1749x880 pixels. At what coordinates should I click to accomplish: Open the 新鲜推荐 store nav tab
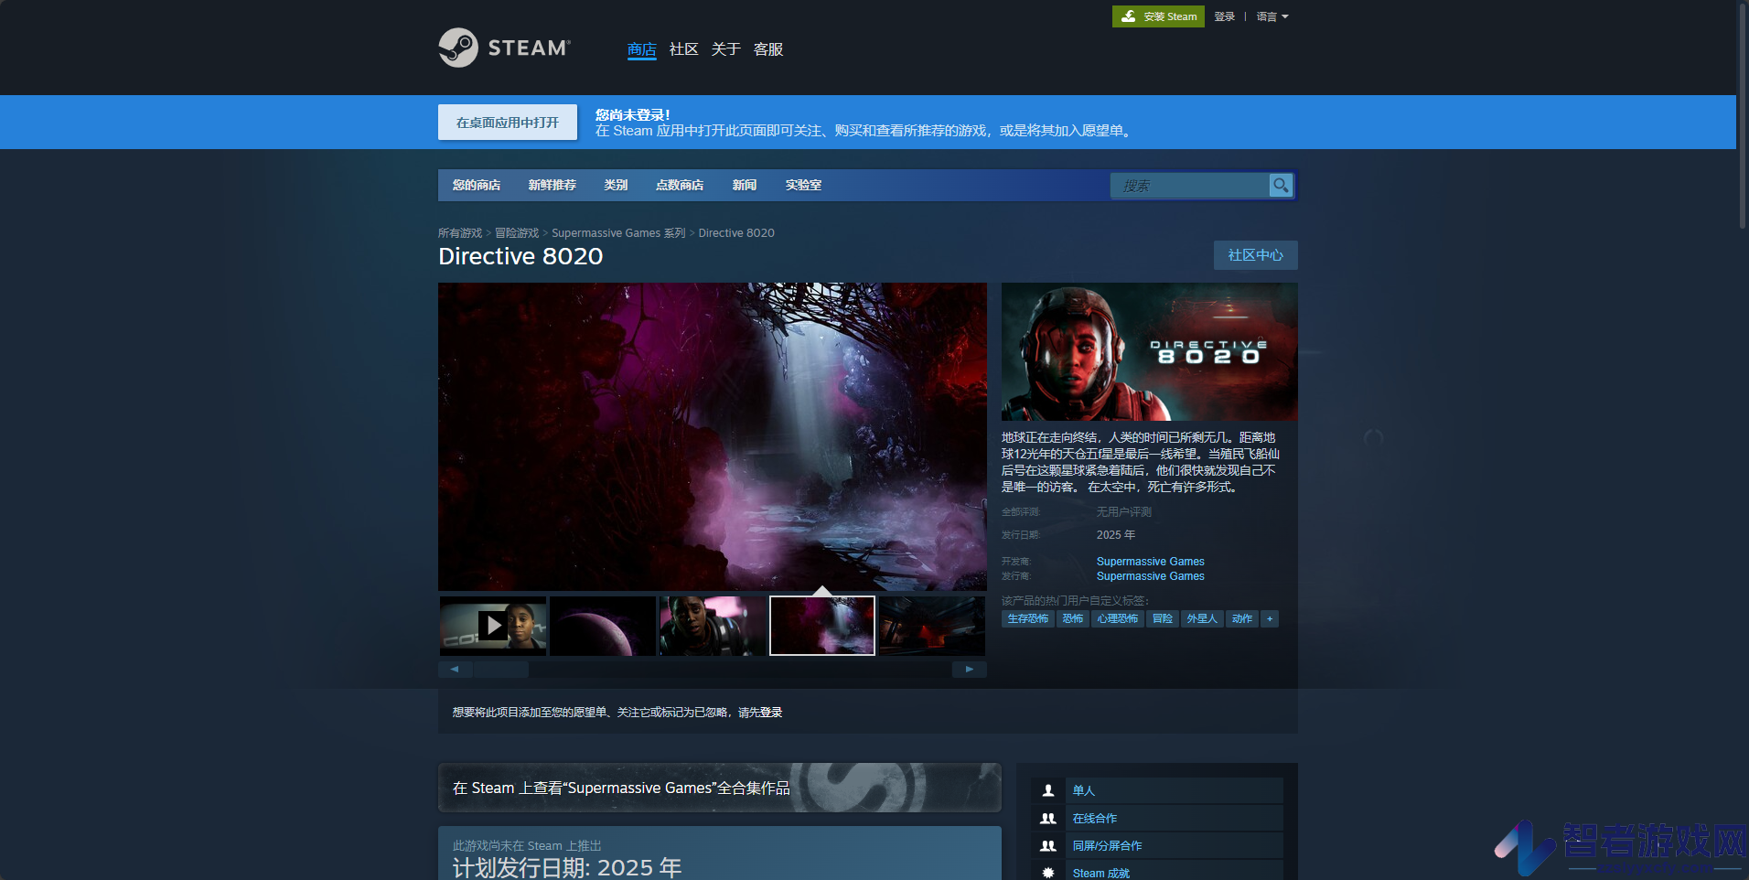pyautogui.click(x=553, y=185)
